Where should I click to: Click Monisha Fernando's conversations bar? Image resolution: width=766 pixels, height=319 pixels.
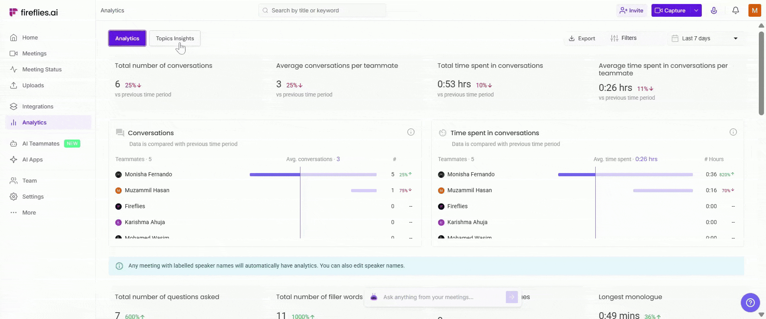313,174
